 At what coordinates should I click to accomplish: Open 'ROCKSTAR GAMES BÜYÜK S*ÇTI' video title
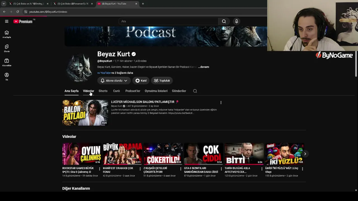78,170
